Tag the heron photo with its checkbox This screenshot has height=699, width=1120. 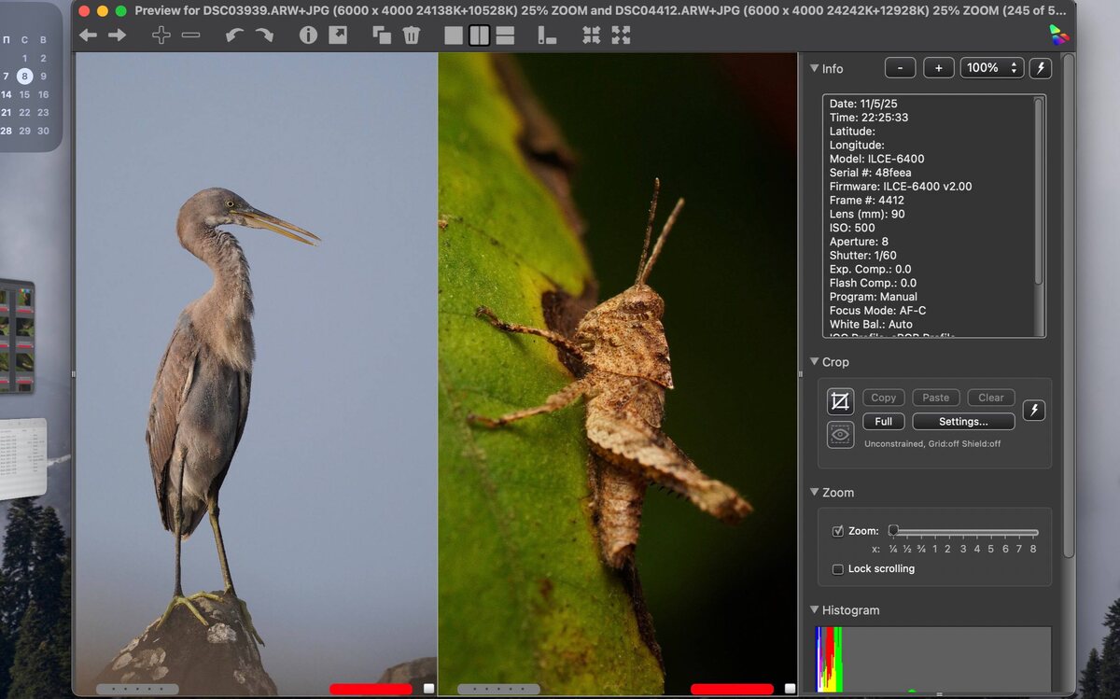[x=428, y=689]
